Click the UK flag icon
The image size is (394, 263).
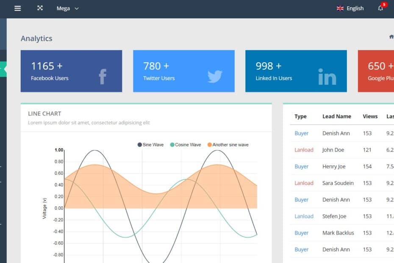[340, 8]
